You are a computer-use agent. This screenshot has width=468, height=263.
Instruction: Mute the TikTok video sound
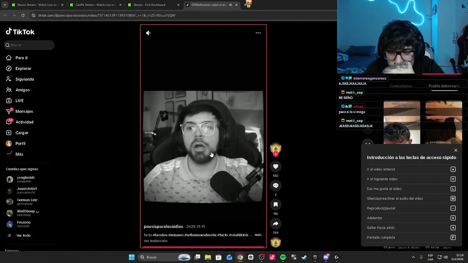click(x=148, y=33)
